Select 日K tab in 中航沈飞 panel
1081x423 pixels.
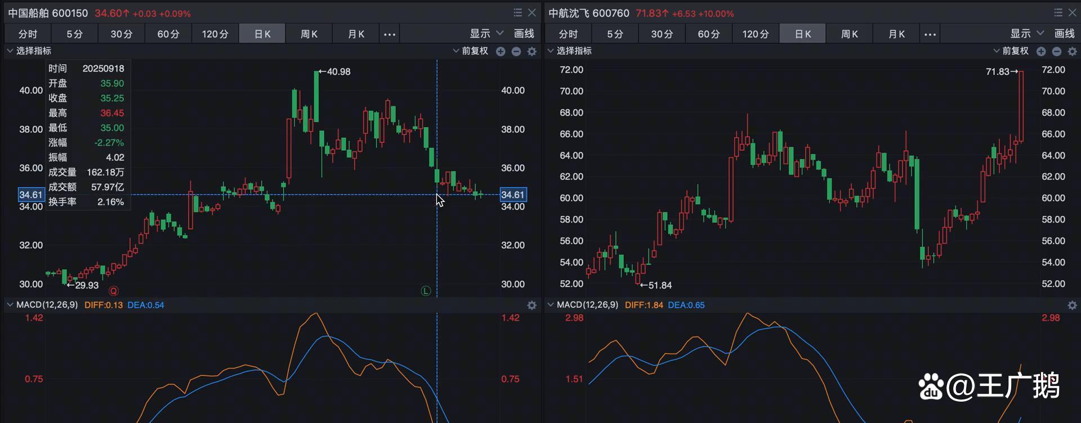(803, 34)
